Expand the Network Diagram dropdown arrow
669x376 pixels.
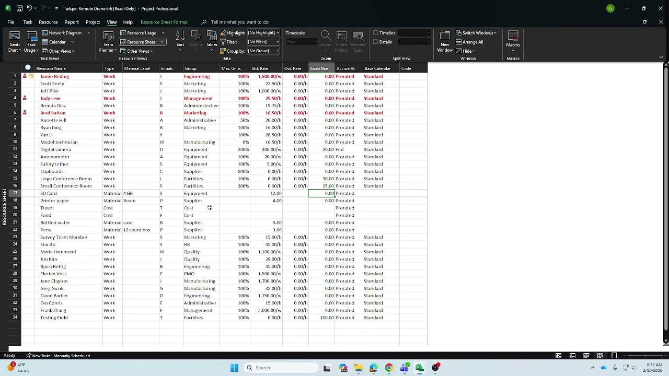click(88, 33)
